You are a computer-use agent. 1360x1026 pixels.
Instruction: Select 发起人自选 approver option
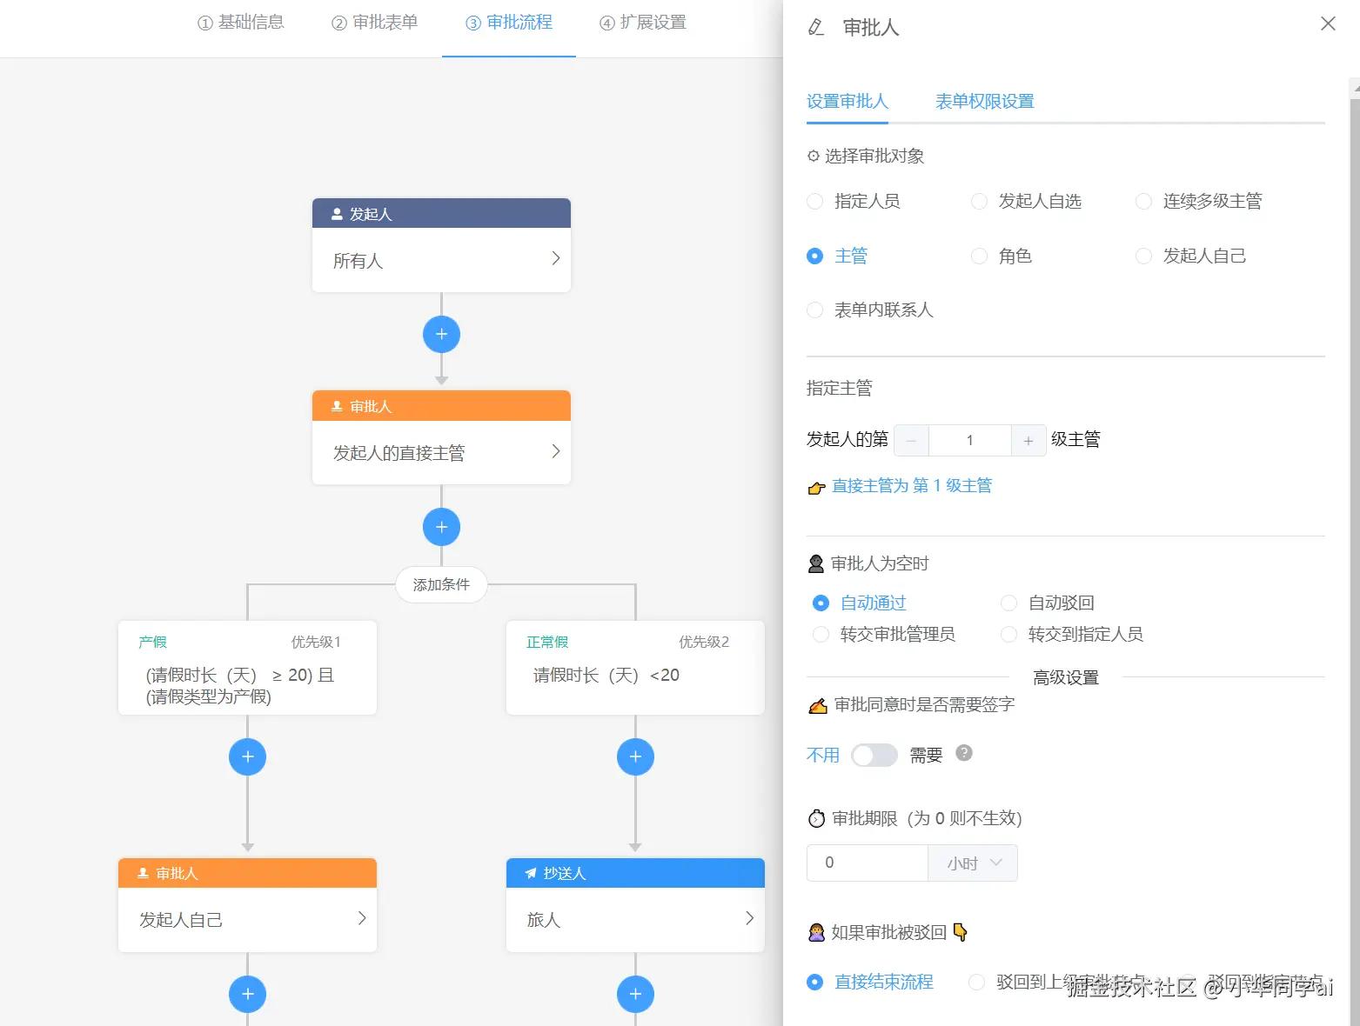click(1027, 202)
